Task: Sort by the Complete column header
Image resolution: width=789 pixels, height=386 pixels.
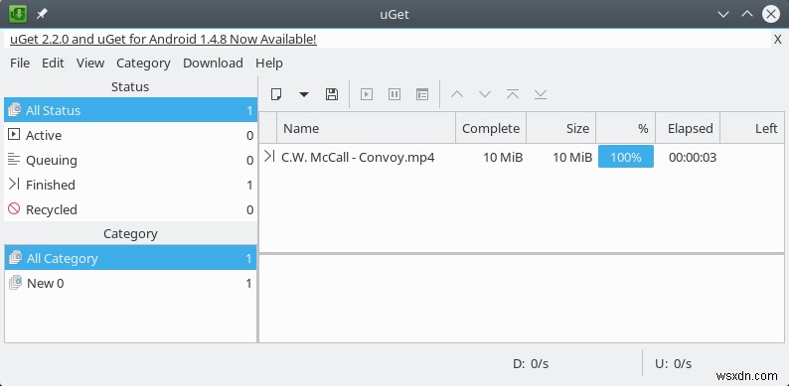Action: [491, 128]
